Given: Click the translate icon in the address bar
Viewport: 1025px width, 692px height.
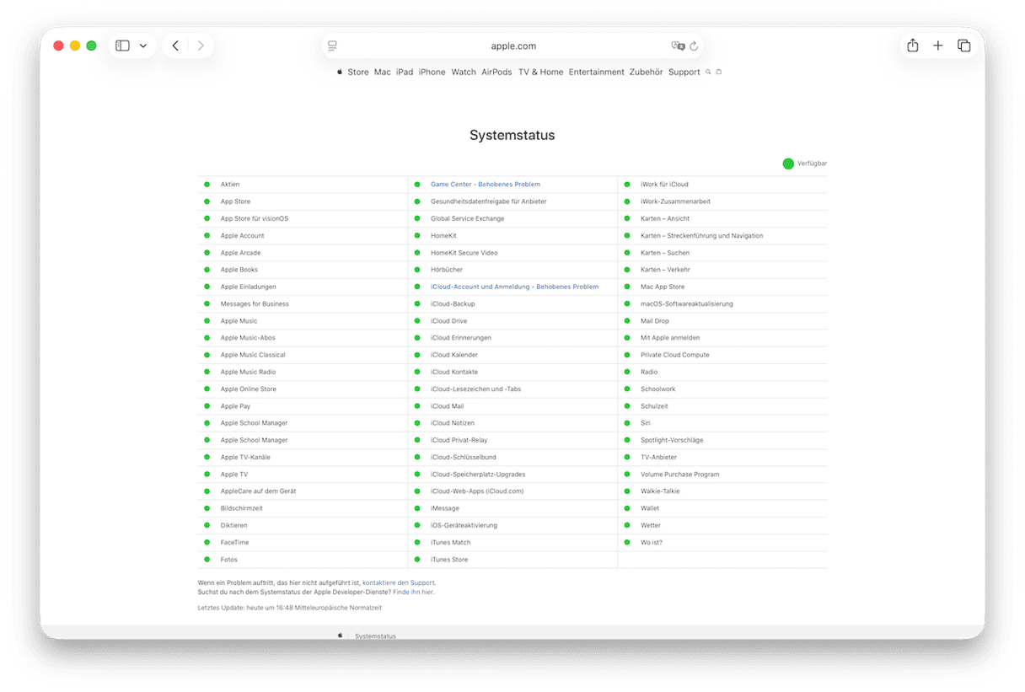Looking at the screenshot, I should 678,46.
